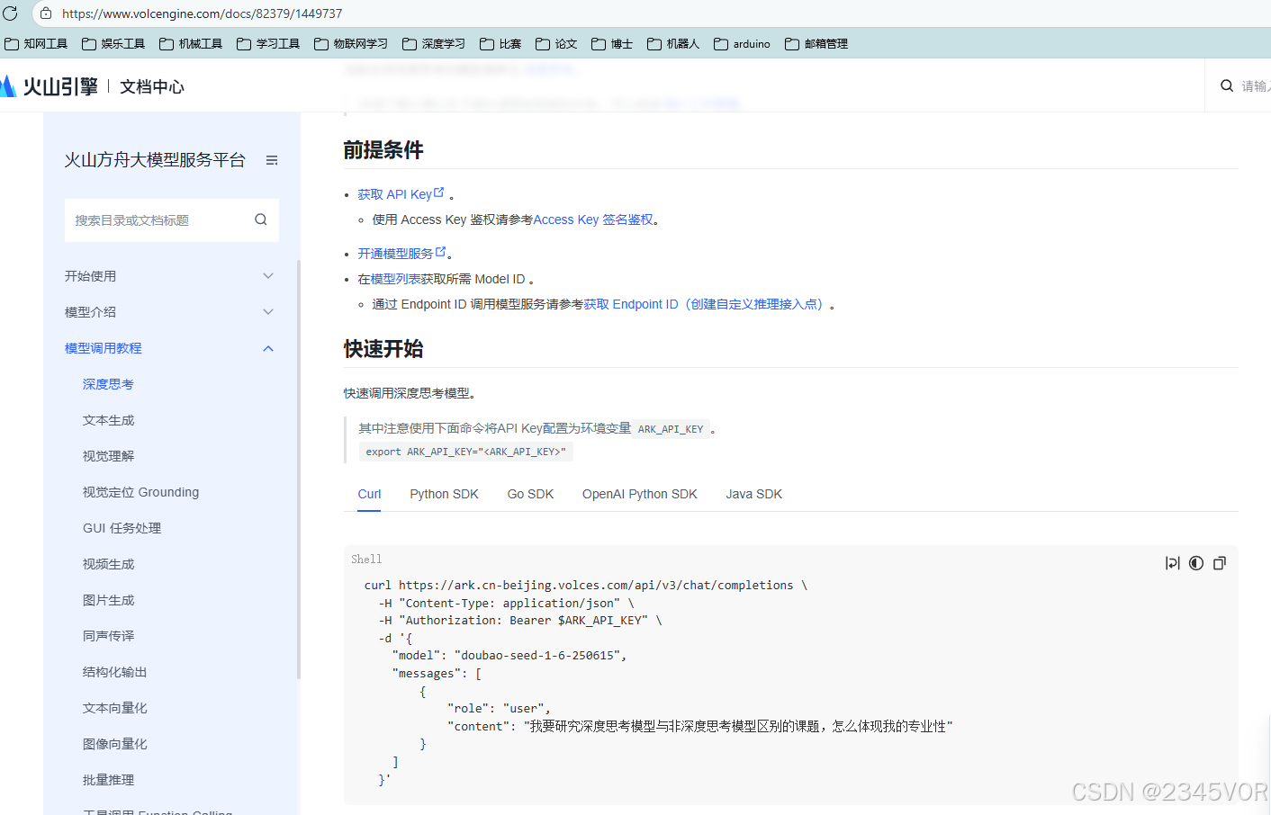The image size is (1271, 815).
Task: Open the 机器人 bookmark folder
Action: click(x=673, y=43)
